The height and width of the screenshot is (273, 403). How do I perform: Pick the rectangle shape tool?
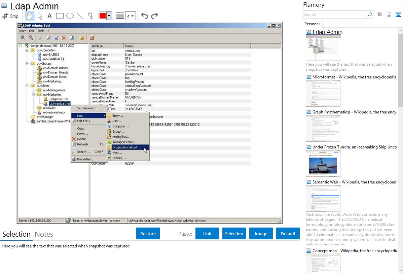(x=60, y=16)
